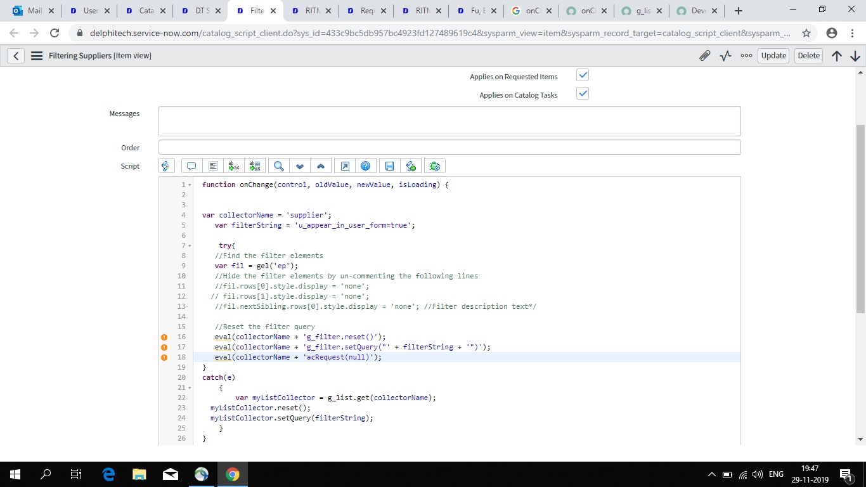The width and height of the screenshot is (866, 487).
Task: Click the Update button
Action: point(773,56)
